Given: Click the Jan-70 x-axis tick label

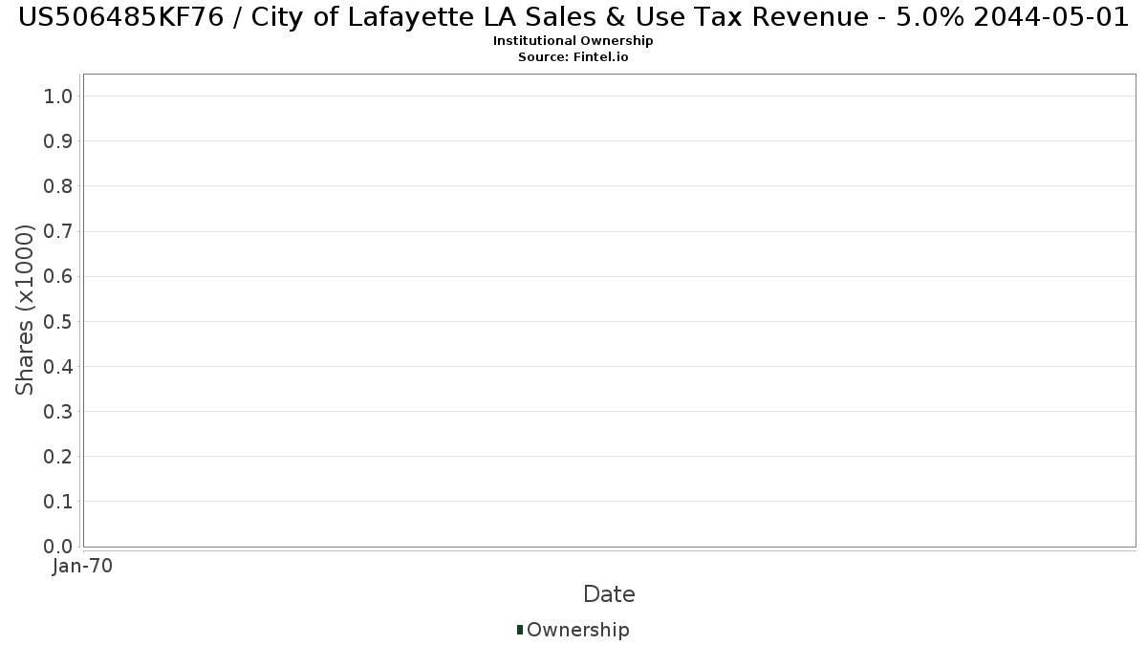Looking at the screenshot, I should coord(83,567).
